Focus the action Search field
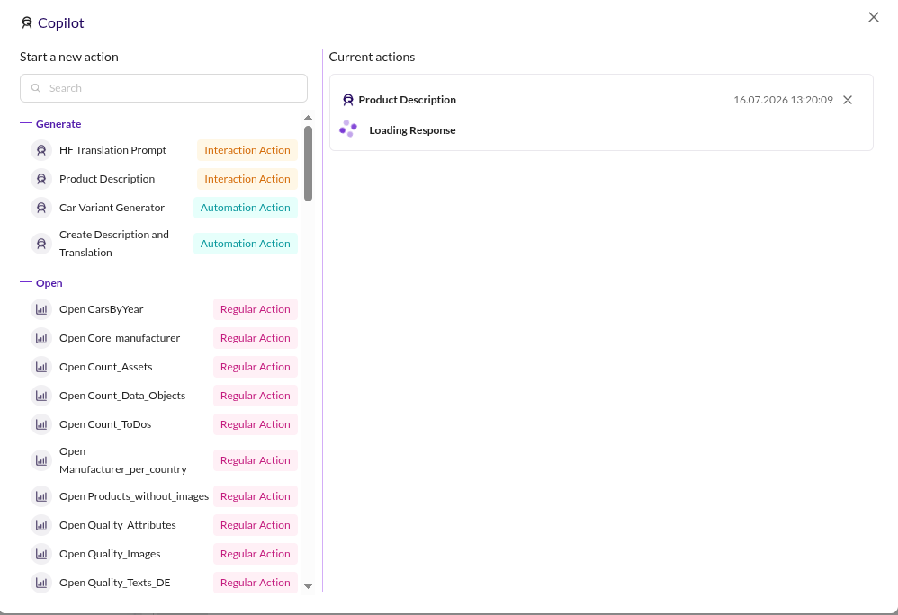Image resolution: width=898 pixels, height=615 pixels. pos(164,88)
